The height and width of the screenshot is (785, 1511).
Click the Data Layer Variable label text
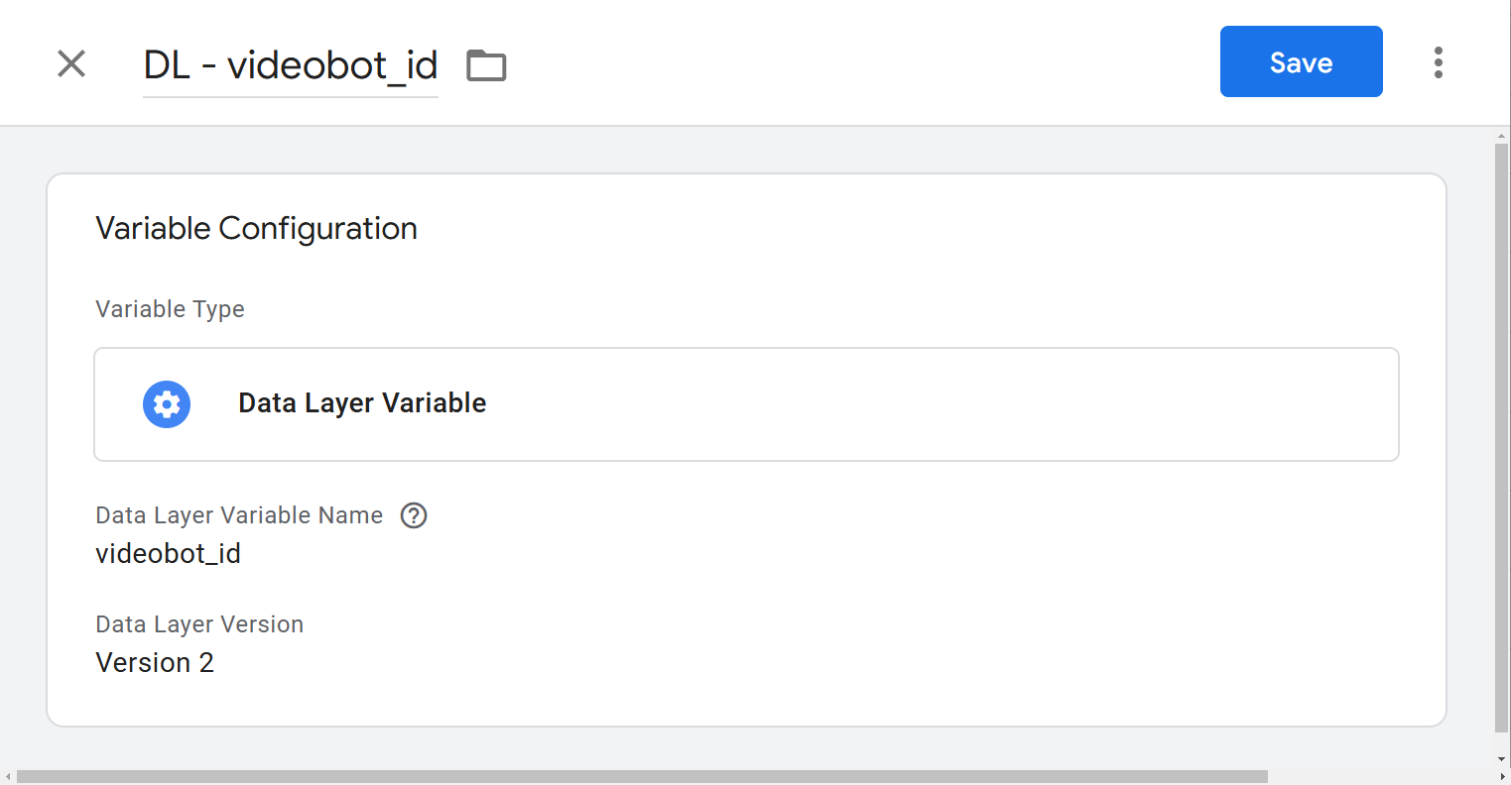(x=361, y=403)
